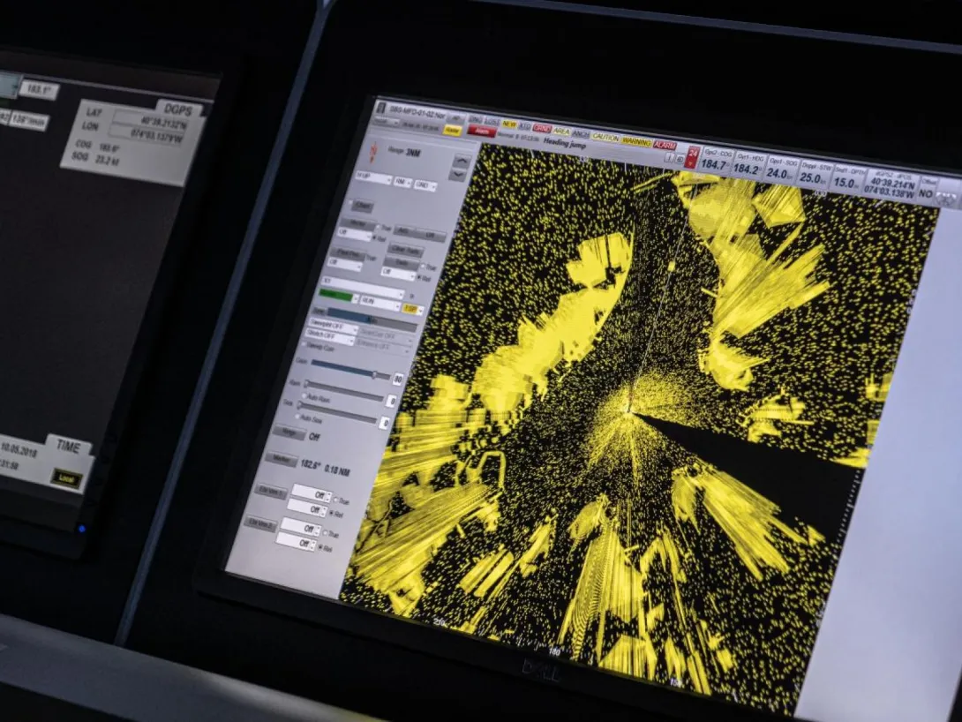Click the CAUTION status indicator

pos(605,138)
